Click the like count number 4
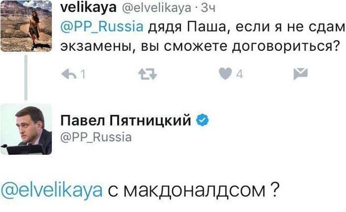 click(x=239, y=74)
